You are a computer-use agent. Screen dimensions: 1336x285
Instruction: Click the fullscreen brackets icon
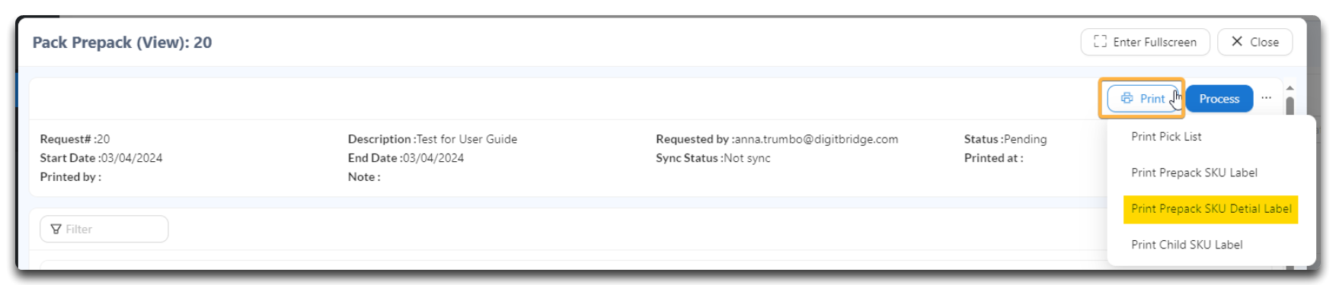[x=1100, y=41]
